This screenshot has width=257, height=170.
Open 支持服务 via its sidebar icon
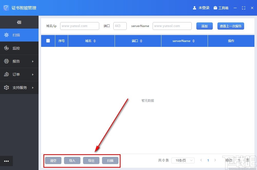click(x=7, y=88)
